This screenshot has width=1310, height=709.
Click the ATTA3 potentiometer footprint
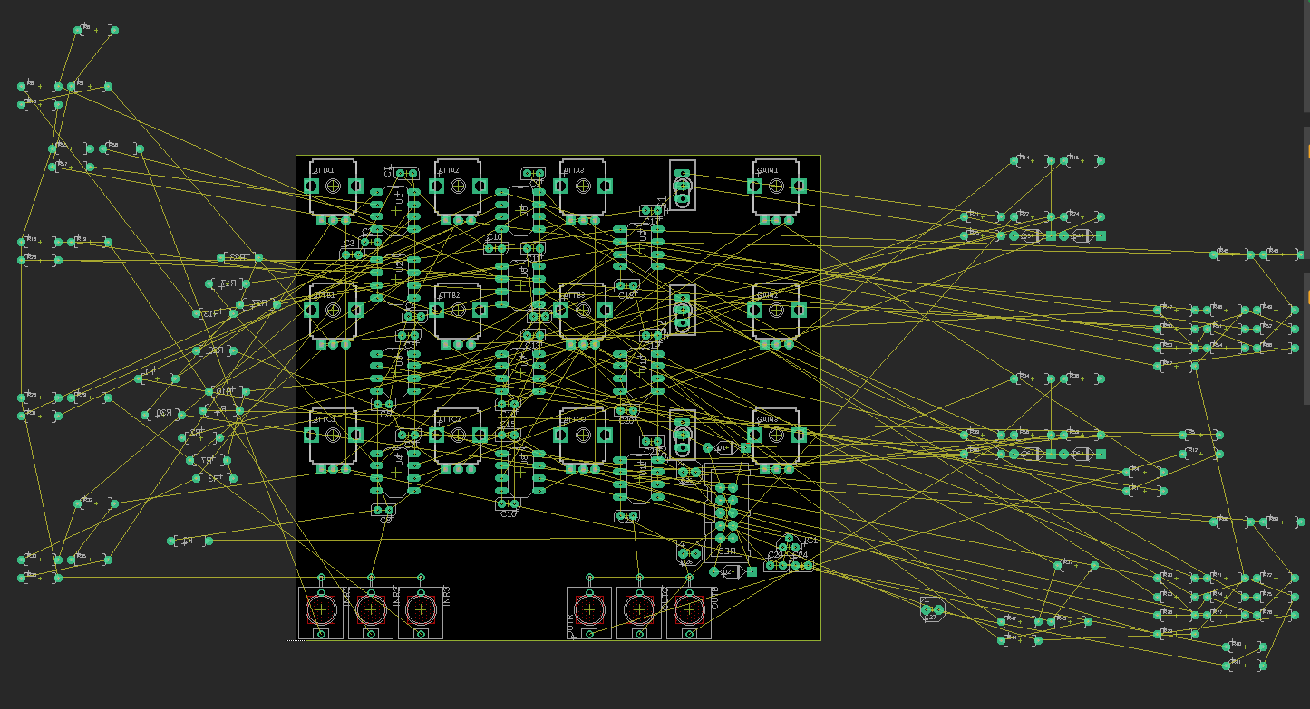[x=583, y=190]
